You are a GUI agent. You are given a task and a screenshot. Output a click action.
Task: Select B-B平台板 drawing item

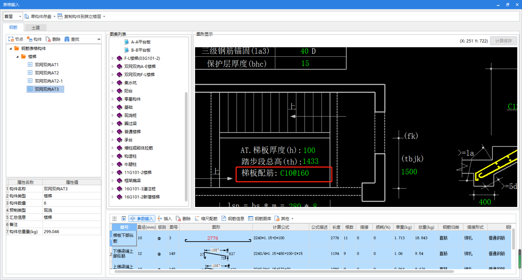point(137,50)
